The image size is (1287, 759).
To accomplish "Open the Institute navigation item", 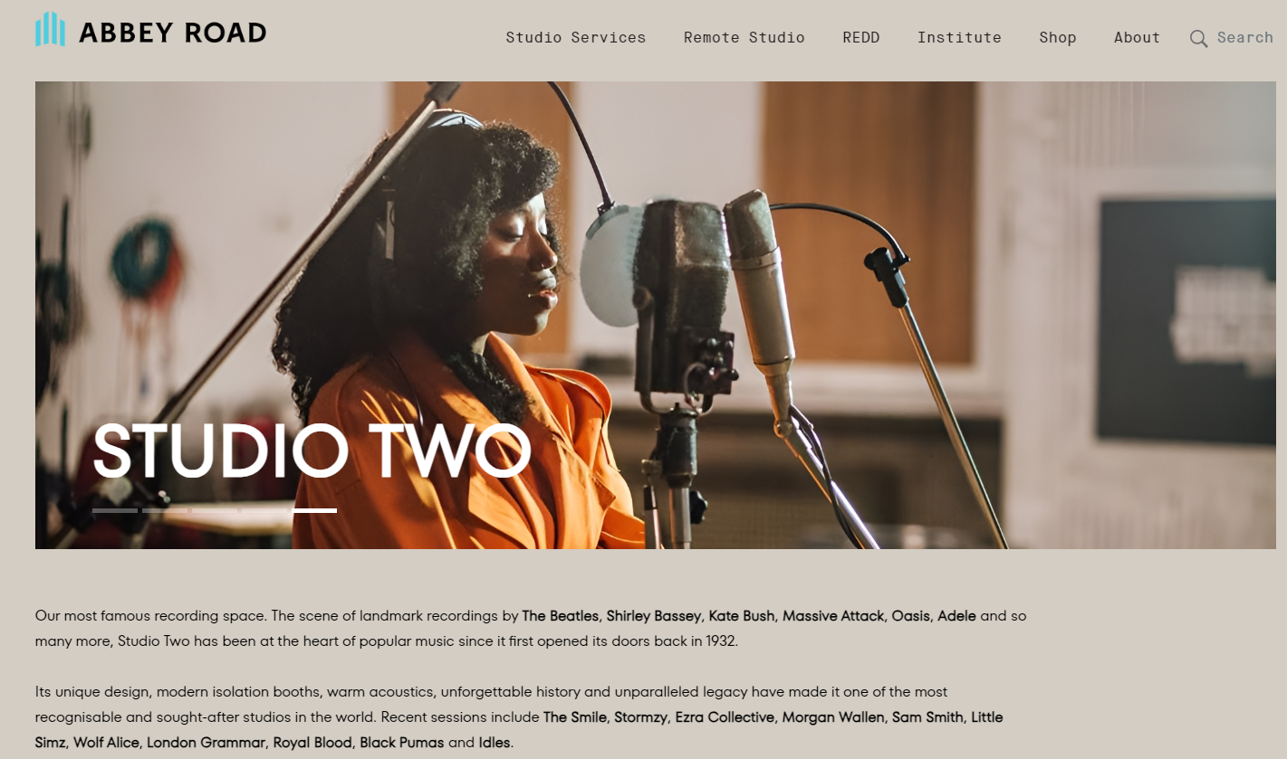I will click(959, 37).
